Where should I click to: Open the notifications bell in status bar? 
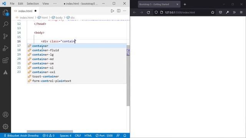125,135
